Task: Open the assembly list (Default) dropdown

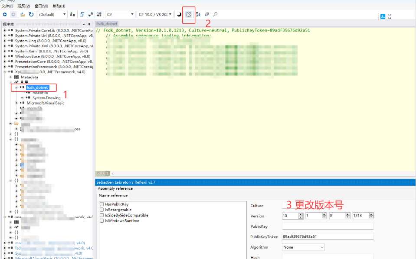Action: point(52,14)
